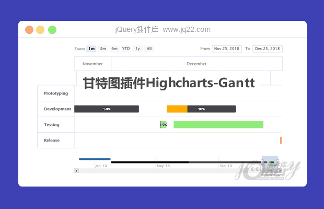
Task: Choose the 6m zoom range
Action: point(114,49)
